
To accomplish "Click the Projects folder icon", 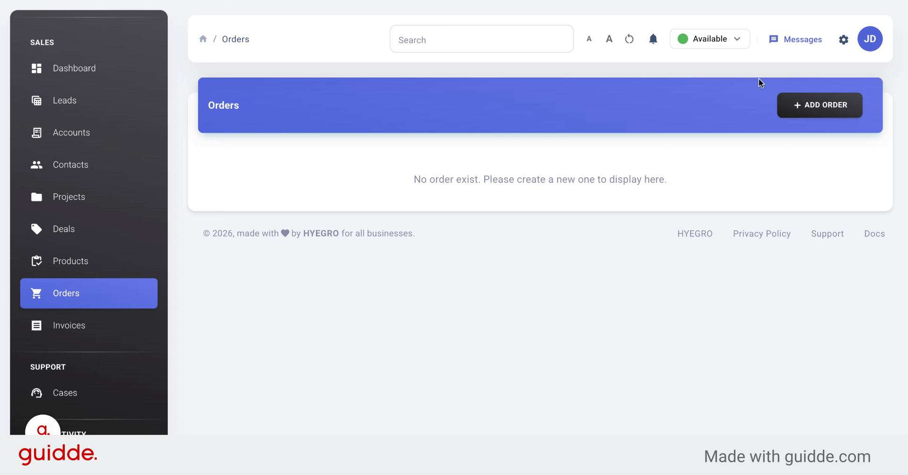I will click(x=36, y=197).
